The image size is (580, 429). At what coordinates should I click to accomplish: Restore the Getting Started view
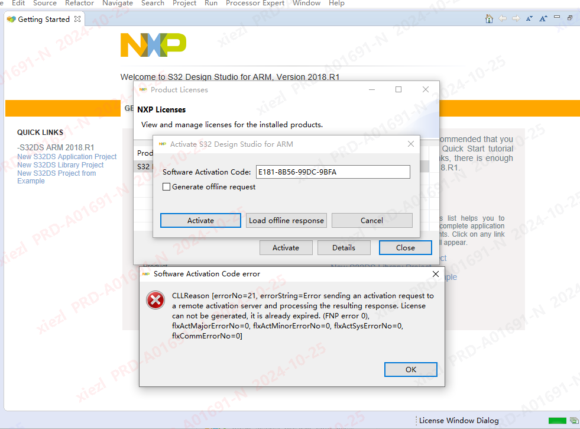pos(570,18)
